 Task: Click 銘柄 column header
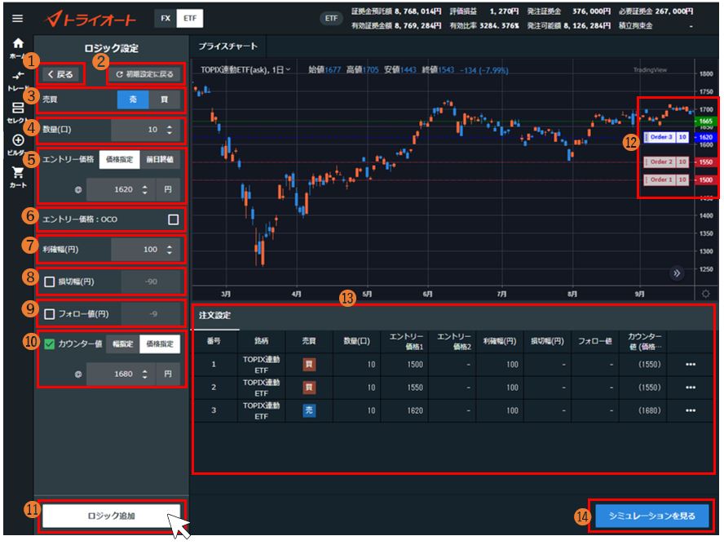(262, 341)
